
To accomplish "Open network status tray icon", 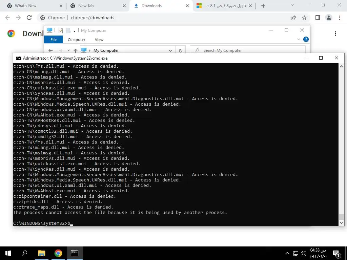I will click(295, 253).
